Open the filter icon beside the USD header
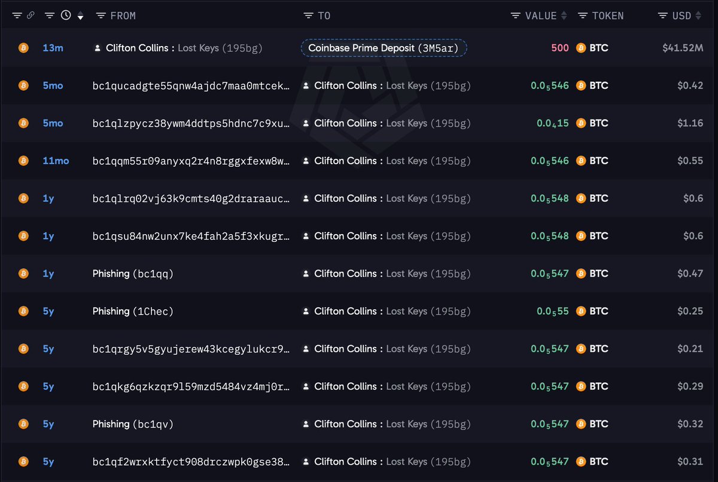The image size is (718, 482). [x=662, y=16]
